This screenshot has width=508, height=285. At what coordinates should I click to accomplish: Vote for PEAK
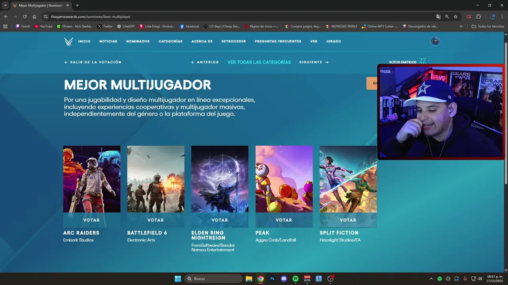coord(284,220)
